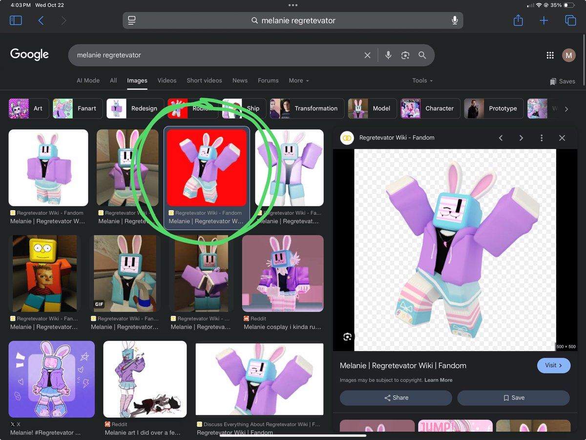The width and height of the screenshot is (586, 440).
Task: Open a new tab with plus icon
Action: (x=544, y=21)
